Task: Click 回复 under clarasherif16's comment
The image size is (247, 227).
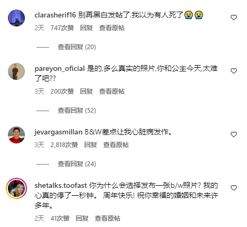Action: 86,28
